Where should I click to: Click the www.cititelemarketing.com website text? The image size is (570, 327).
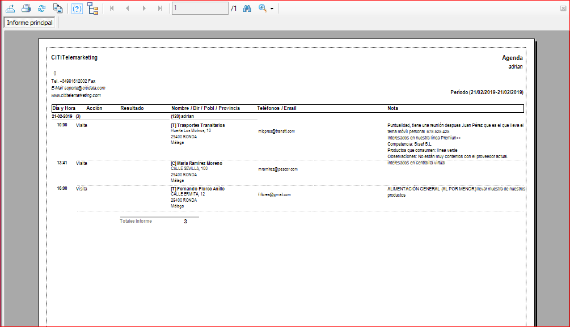point(76,95)
